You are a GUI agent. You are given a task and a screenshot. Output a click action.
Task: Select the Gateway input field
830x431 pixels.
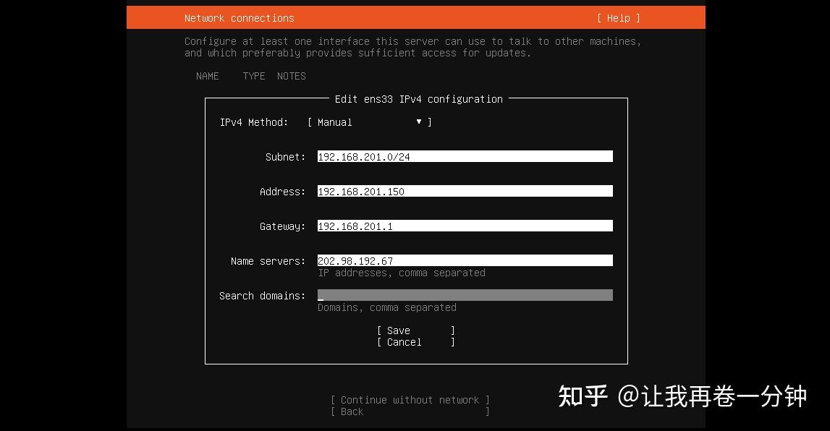coord(465,226)
